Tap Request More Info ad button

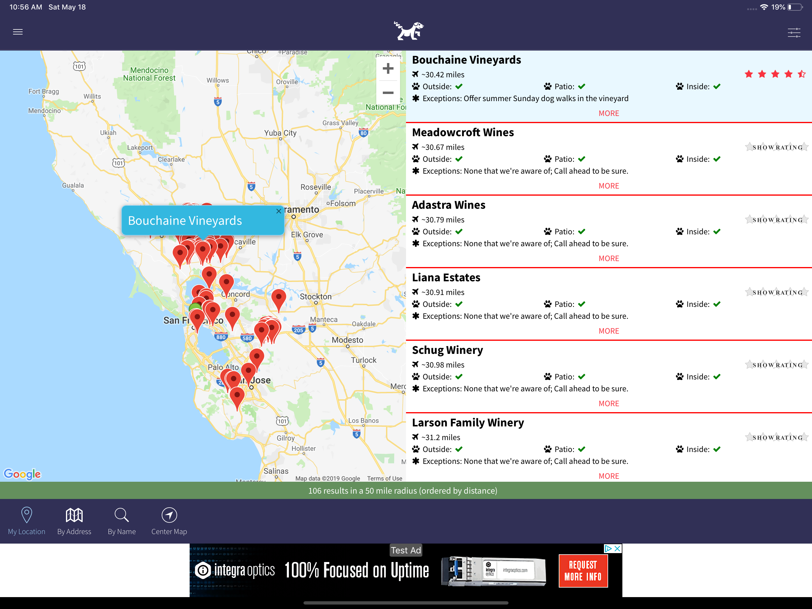pos(583,571)
